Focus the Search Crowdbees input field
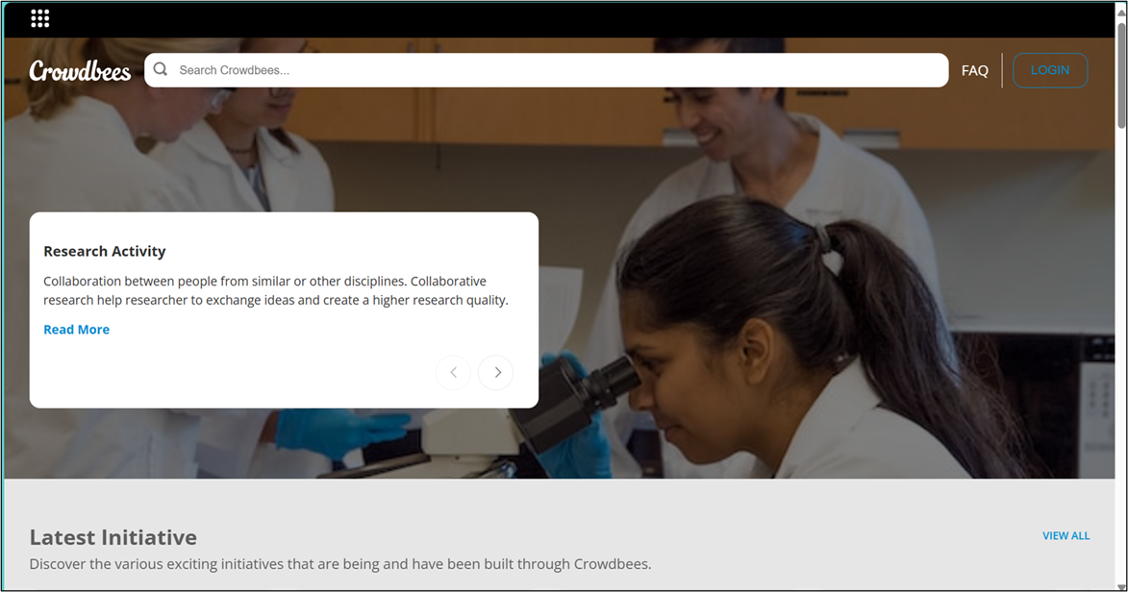The height and width of the screenshot is (592, 1128). [x=546, y=70]
